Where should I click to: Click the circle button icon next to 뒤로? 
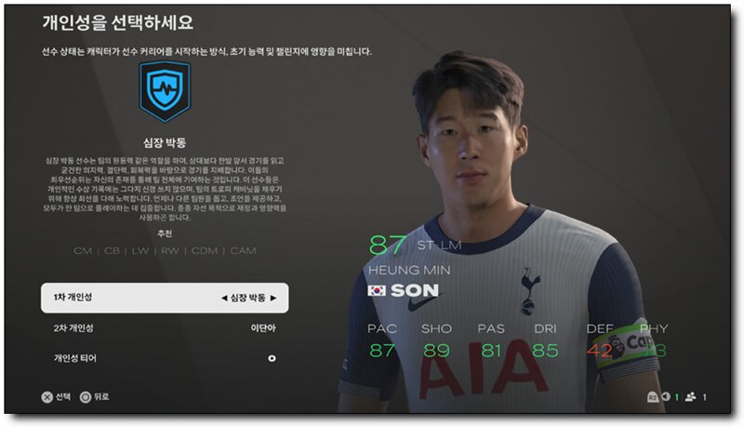point(86,397)
